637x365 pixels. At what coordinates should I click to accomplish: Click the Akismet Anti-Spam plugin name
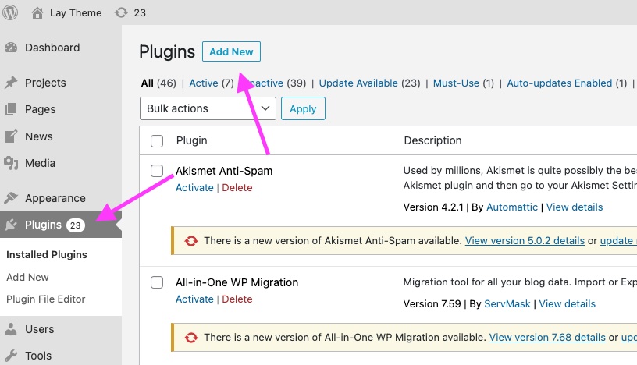(224, 171)
